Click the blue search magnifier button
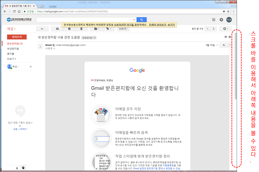 (x=141, y=20)
